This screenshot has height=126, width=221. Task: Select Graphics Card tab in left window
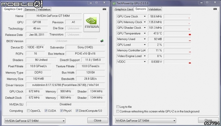point(13,9)
